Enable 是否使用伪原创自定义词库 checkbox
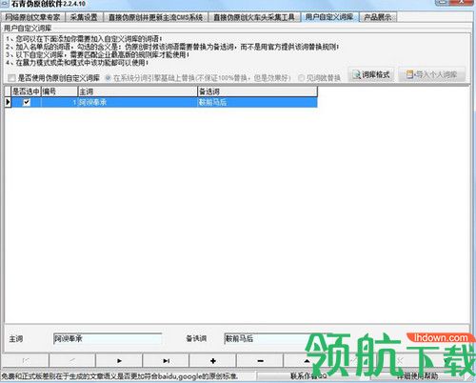 11,78
